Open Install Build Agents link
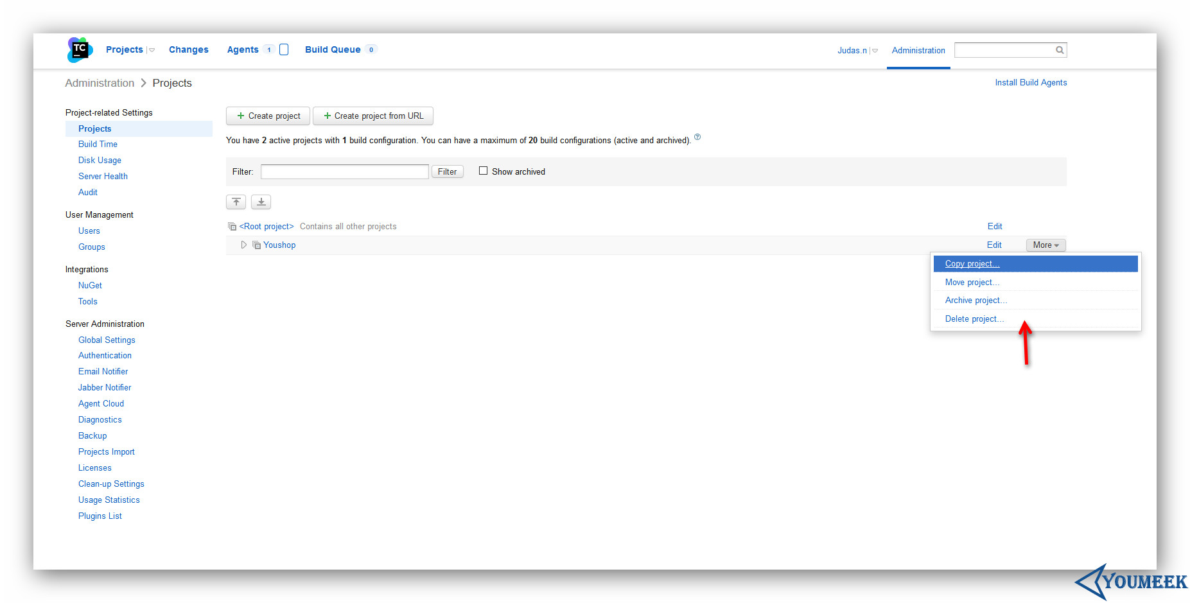 (1031, 82)
